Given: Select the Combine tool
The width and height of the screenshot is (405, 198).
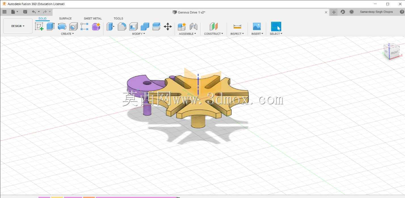Looking at the screenshot, I should 145,27.
